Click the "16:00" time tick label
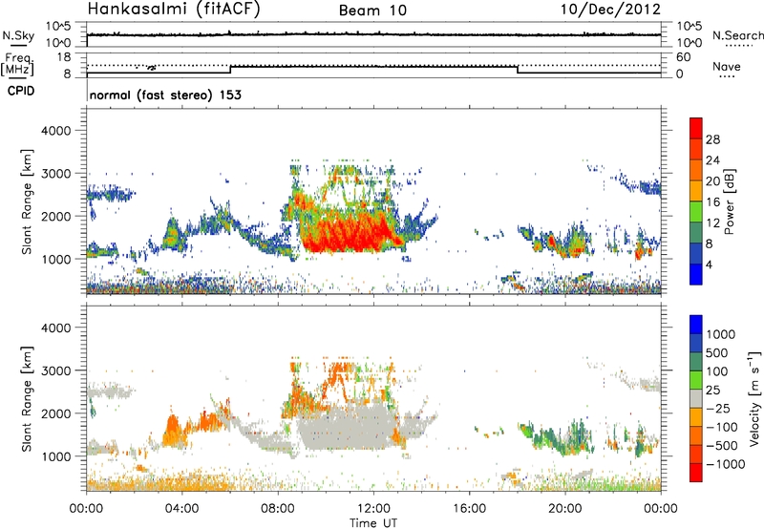The width and height of the screenshot is (764, 529). pyautogui.click(x=470, y=509)
